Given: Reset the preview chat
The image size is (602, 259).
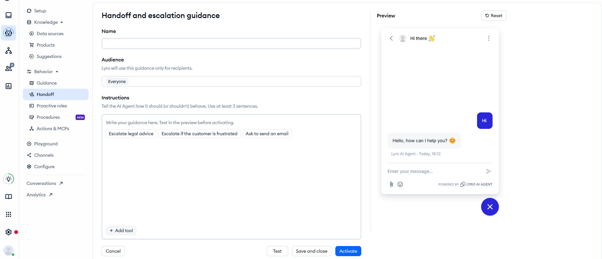Looking at the screenshot, I should (493, 16).
